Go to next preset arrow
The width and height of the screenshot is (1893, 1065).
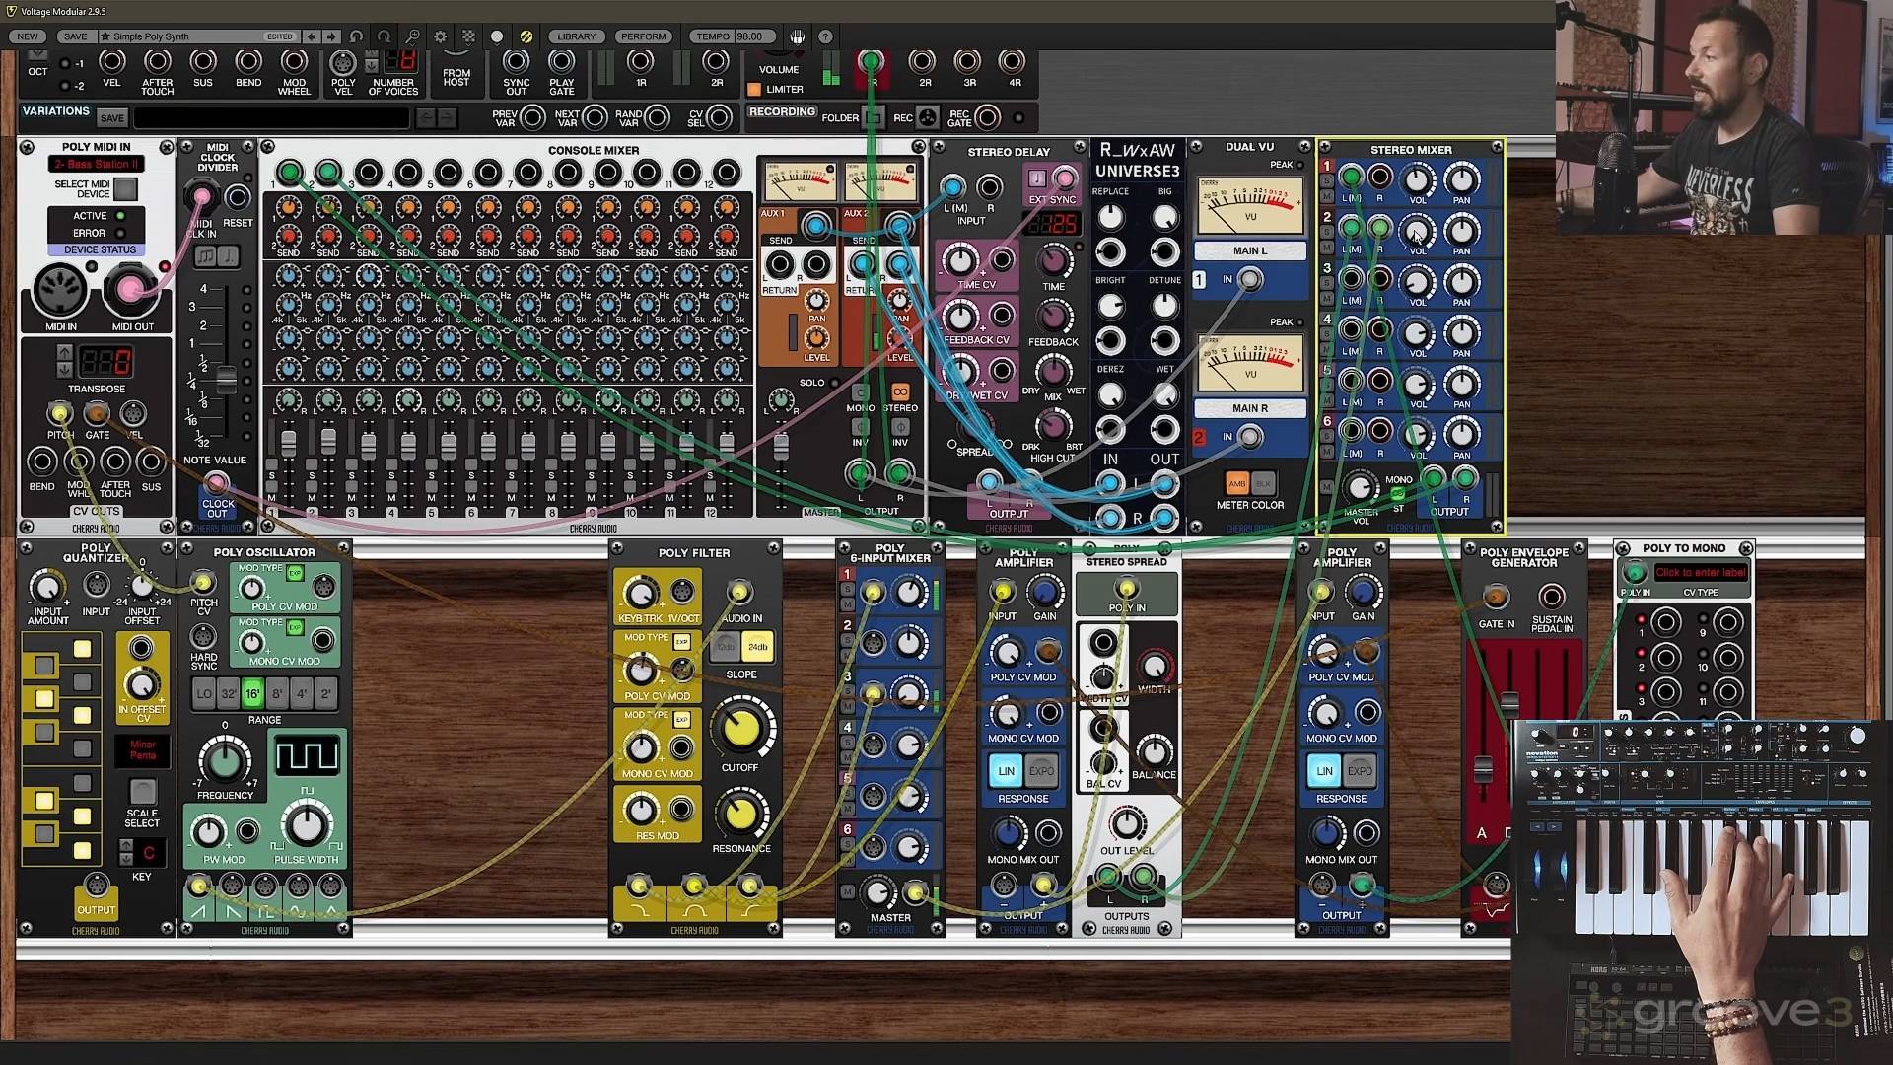pos(331,36)
